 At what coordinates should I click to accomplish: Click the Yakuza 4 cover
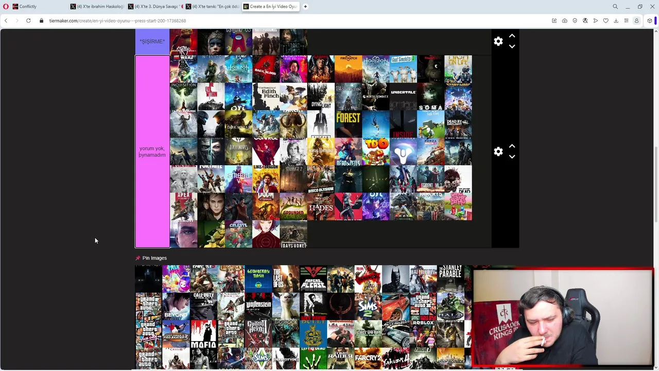click(x=395, y=358)
